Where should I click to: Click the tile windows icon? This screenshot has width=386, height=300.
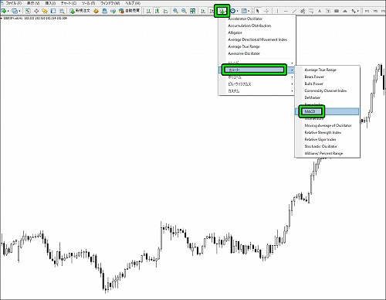[x=192, y=11]
